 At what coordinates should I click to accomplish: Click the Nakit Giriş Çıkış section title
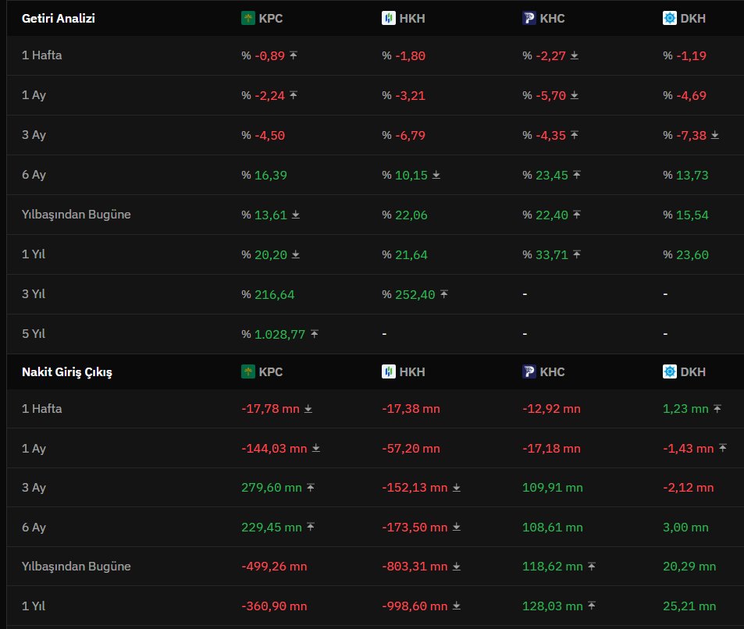(67, 372)
